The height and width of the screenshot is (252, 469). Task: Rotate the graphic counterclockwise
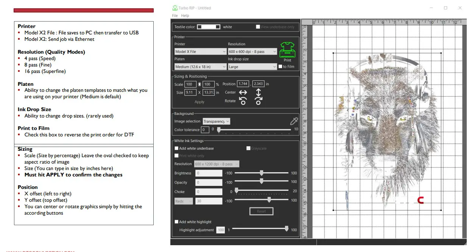(243, 100)
